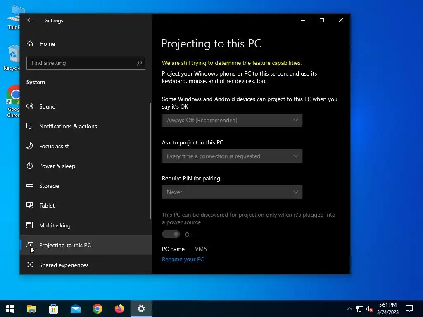Open the Windows Start menu

tap(10, 309)
